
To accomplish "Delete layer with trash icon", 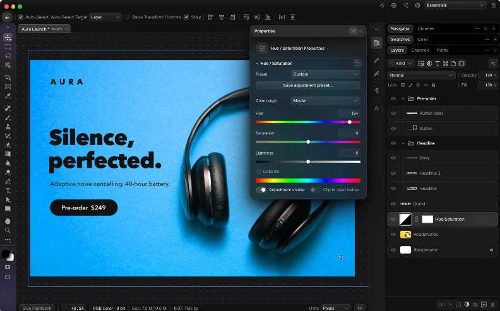I will pyautogui.click(x=492, y=304).
